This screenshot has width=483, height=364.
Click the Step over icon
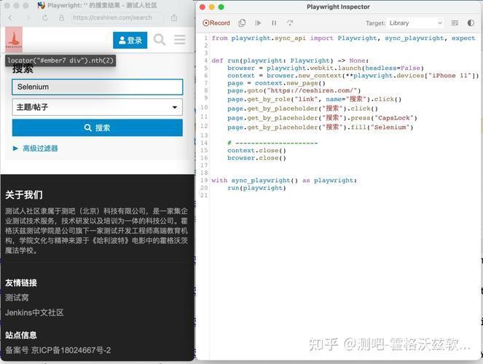click(x=290, y=23)
